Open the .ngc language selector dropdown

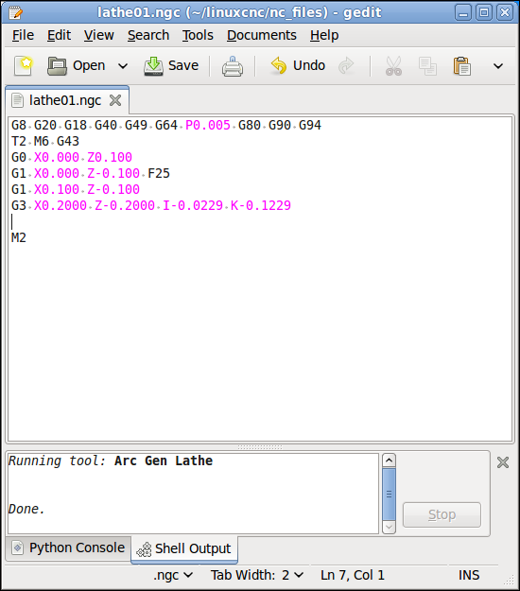173,575
